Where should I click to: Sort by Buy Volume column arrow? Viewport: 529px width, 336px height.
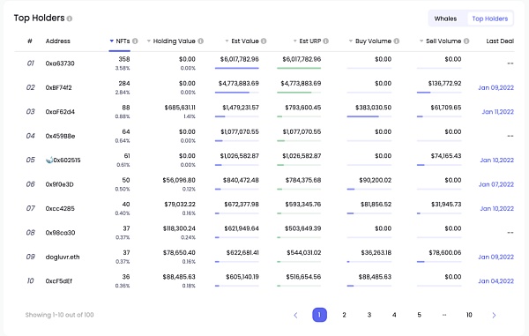(351, 41)
